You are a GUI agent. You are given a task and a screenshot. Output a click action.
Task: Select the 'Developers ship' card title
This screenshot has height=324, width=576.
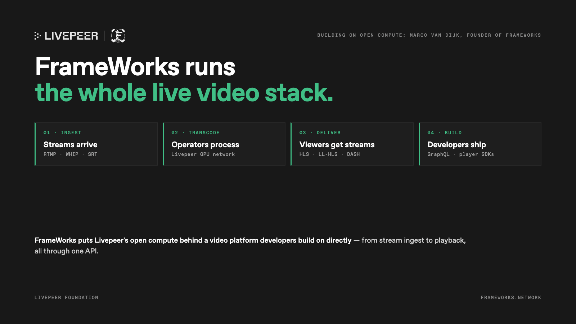457,145
